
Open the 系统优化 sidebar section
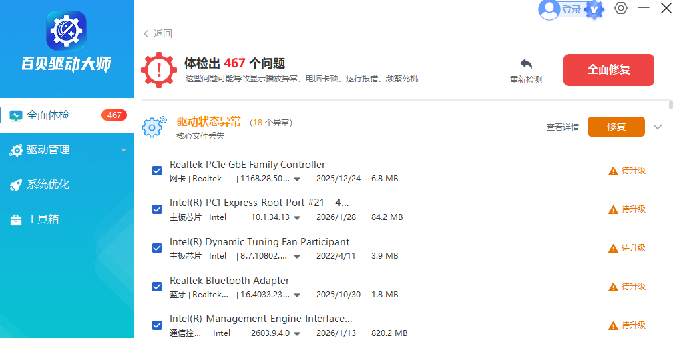point(47,185)
